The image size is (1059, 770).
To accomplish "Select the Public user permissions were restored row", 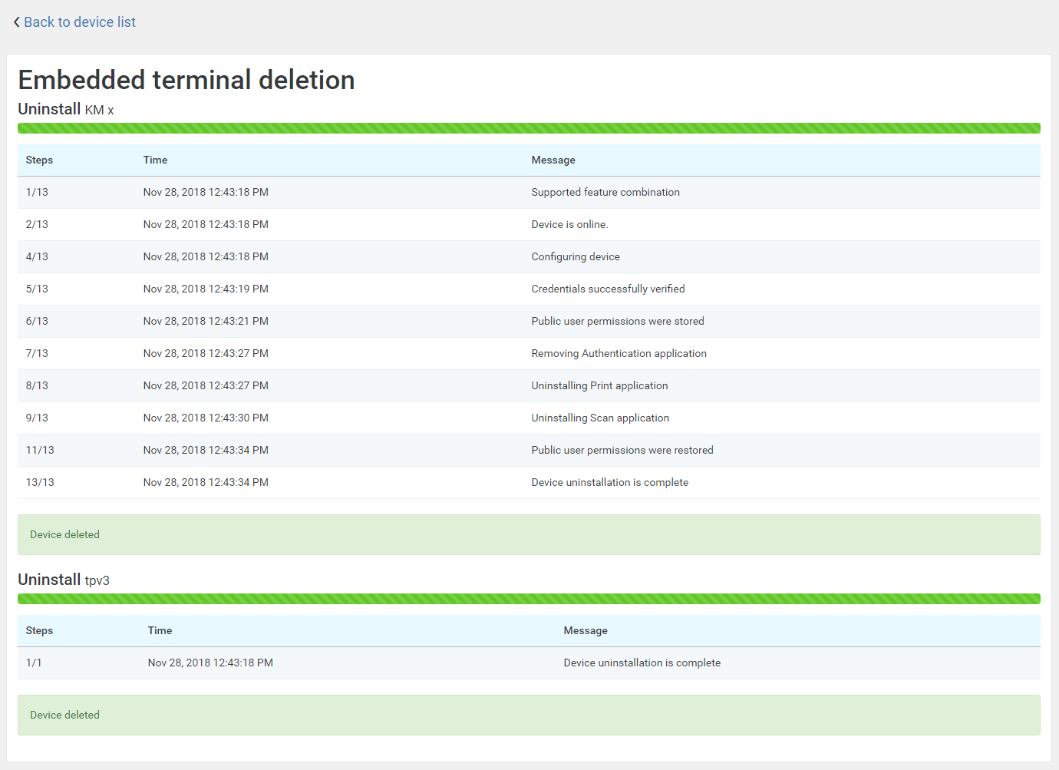I will 622,450.
